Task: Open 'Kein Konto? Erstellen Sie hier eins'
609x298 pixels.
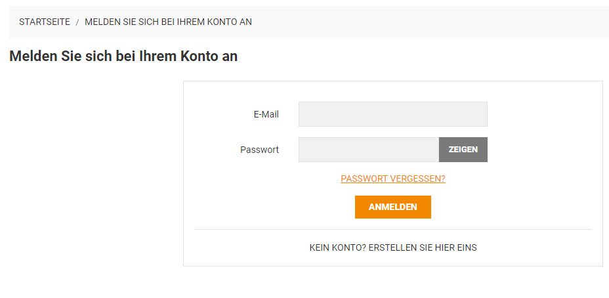Action: (x=393, y=247)
